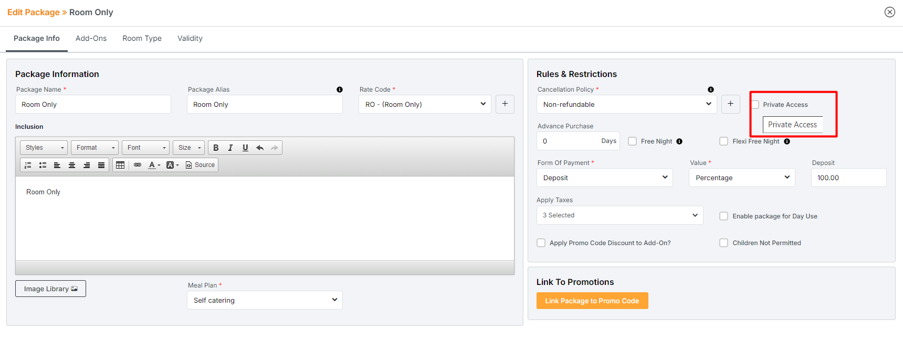Enable the Private Access checkbox
Viewport: 903px width, 364px height.
(755, 105)
